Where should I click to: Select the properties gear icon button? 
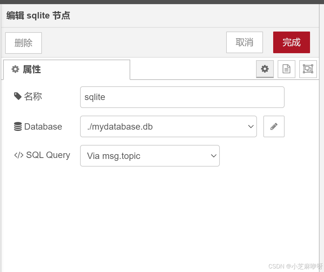click(265, 69)
